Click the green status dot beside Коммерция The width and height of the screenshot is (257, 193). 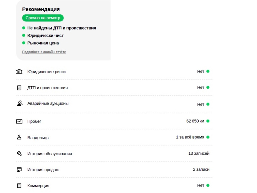pos(208,185)
